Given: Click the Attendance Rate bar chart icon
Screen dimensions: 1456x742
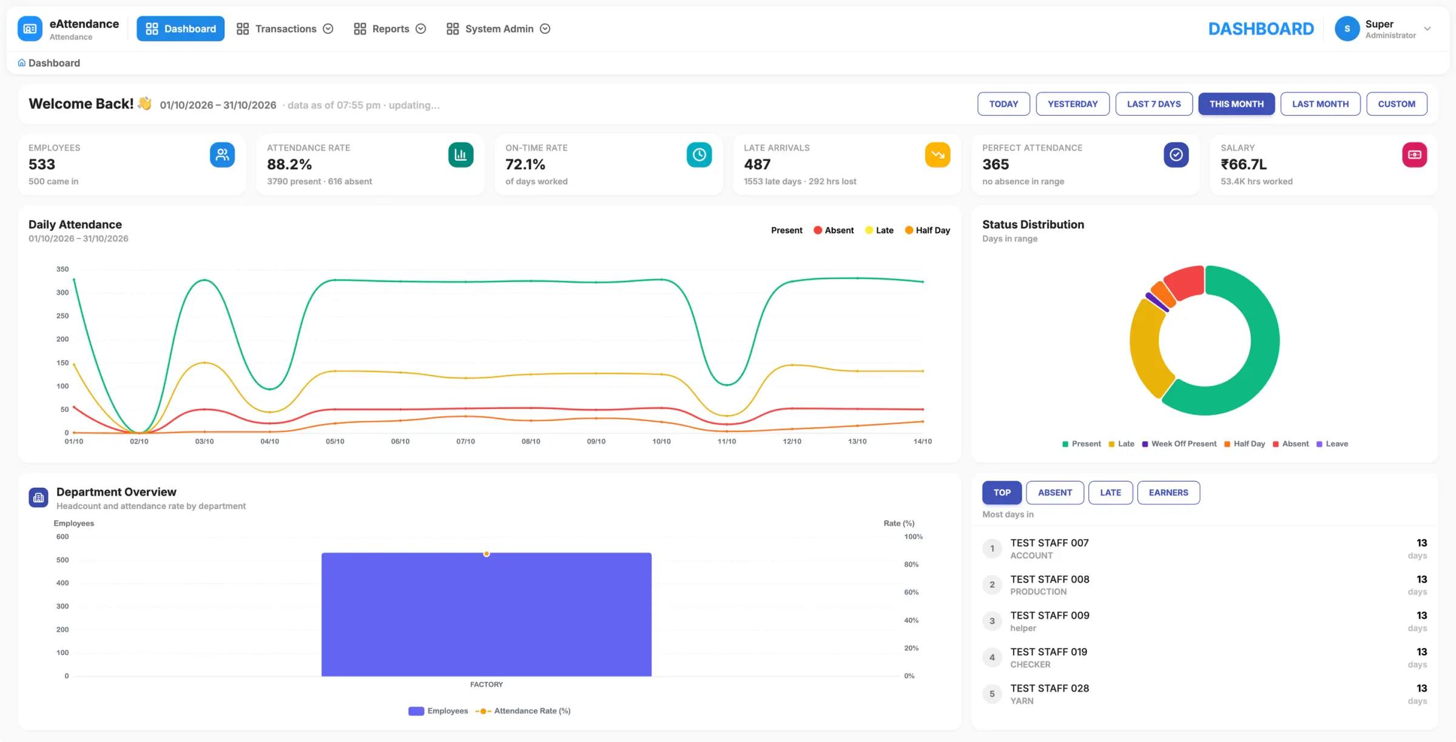Looking at the screenshot, I should tap(460, 155).
